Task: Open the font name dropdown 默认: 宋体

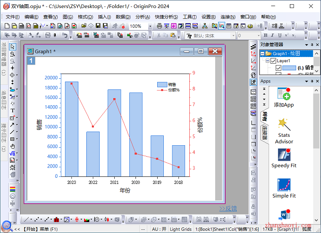Action: click(233, 35)
